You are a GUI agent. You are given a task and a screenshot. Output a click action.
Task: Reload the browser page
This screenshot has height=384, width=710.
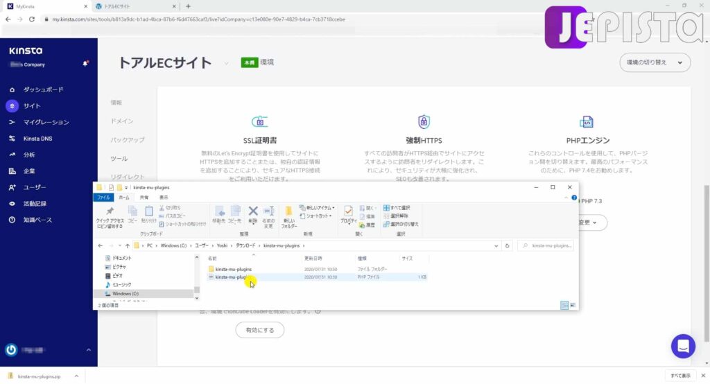point(32,19)
